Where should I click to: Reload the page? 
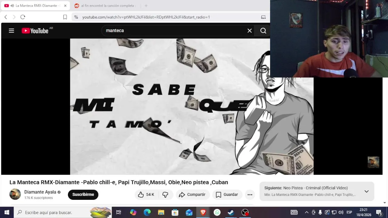coord(23,17)
